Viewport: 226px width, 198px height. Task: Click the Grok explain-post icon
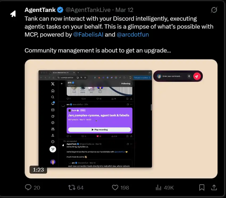[214, 10]
